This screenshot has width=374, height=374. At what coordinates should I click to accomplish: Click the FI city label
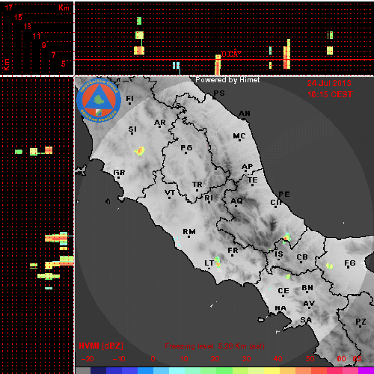tap(129, 99)
